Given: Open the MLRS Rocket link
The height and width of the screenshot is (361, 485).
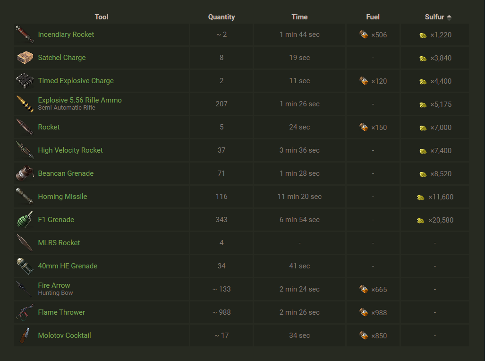Looking at the screenshot, I should (x=59, y=243).
